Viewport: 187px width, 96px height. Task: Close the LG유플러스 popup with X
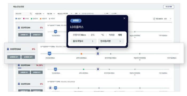click(124, 18)
